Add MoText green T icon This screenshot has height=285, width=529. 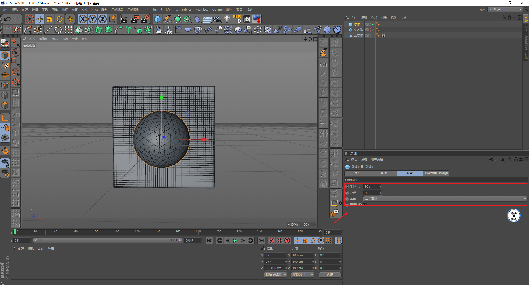point(128,30)
